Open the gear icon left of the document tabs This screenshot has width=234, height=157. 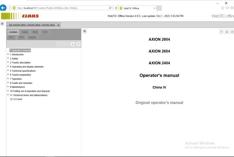[2, 24]
